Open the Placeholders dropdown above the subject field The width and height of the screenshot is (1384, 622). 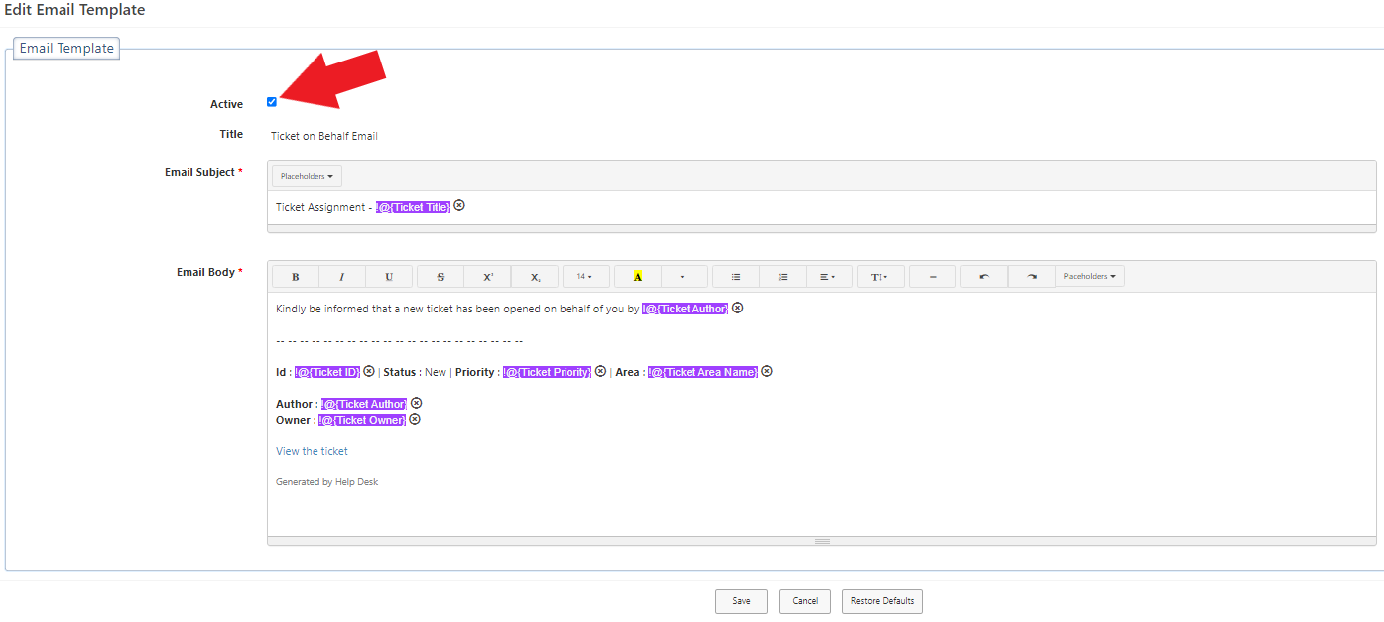(306, 175)
